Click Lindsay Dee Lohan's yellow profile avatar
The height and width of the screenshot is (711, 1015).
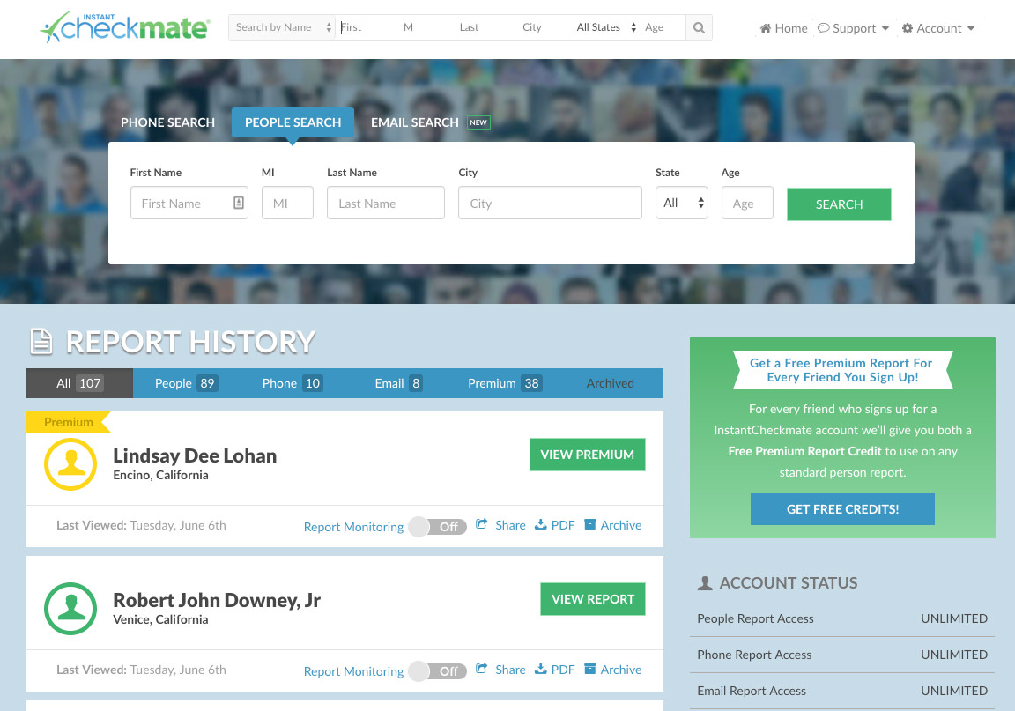(x=70, y=464)
